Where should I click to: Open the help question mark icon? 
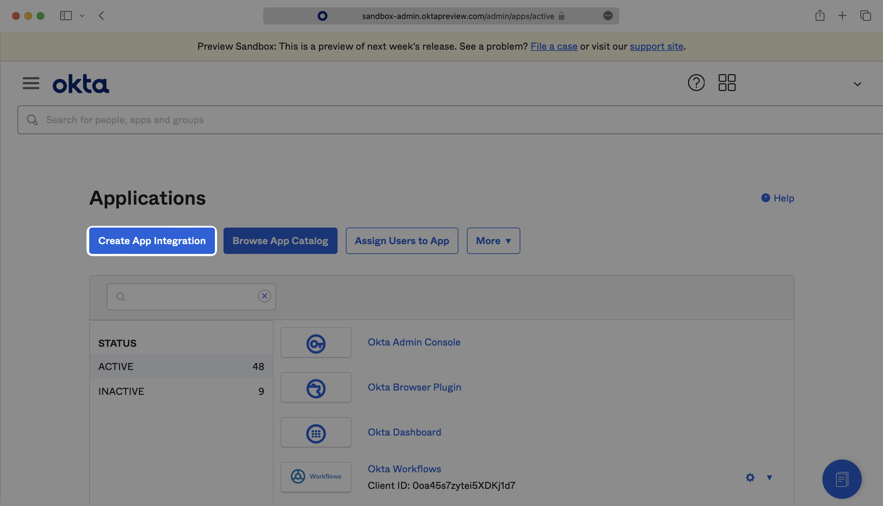696,83
